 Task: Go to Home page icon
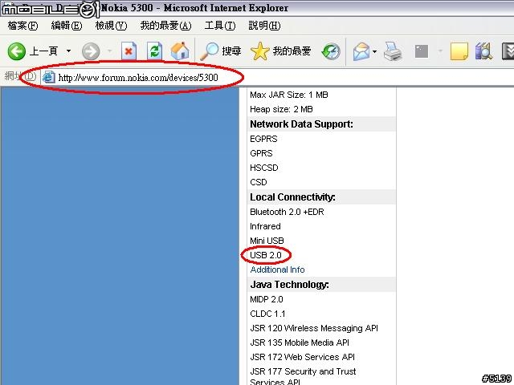pyautogui.click(x=180, y=51)
